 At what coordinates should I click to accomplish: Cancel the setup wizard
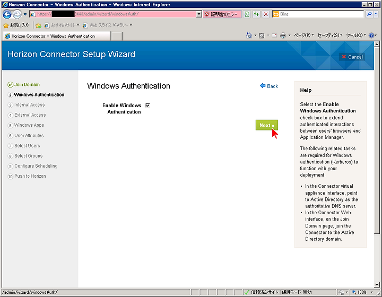point(352,57)
